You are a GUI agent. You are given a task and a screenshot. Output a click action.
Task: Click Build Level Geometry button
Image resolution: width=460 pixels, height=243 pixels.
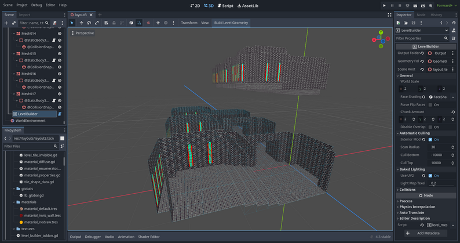point(231,23)
